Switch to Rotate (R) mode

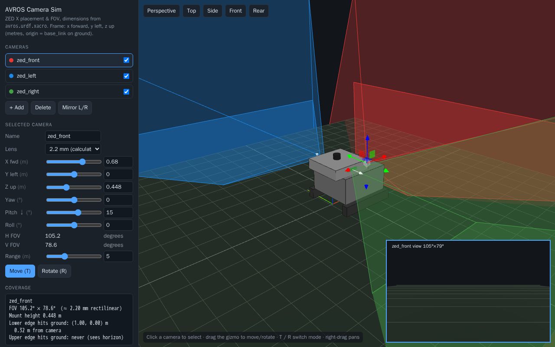click(x=54, y=271)
